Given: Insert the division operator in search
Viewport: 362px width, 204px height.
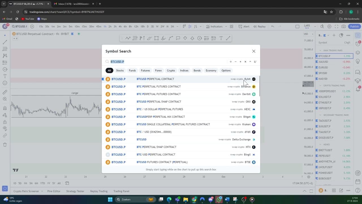Looking at the screenshot, I should [x=231, y=62].
